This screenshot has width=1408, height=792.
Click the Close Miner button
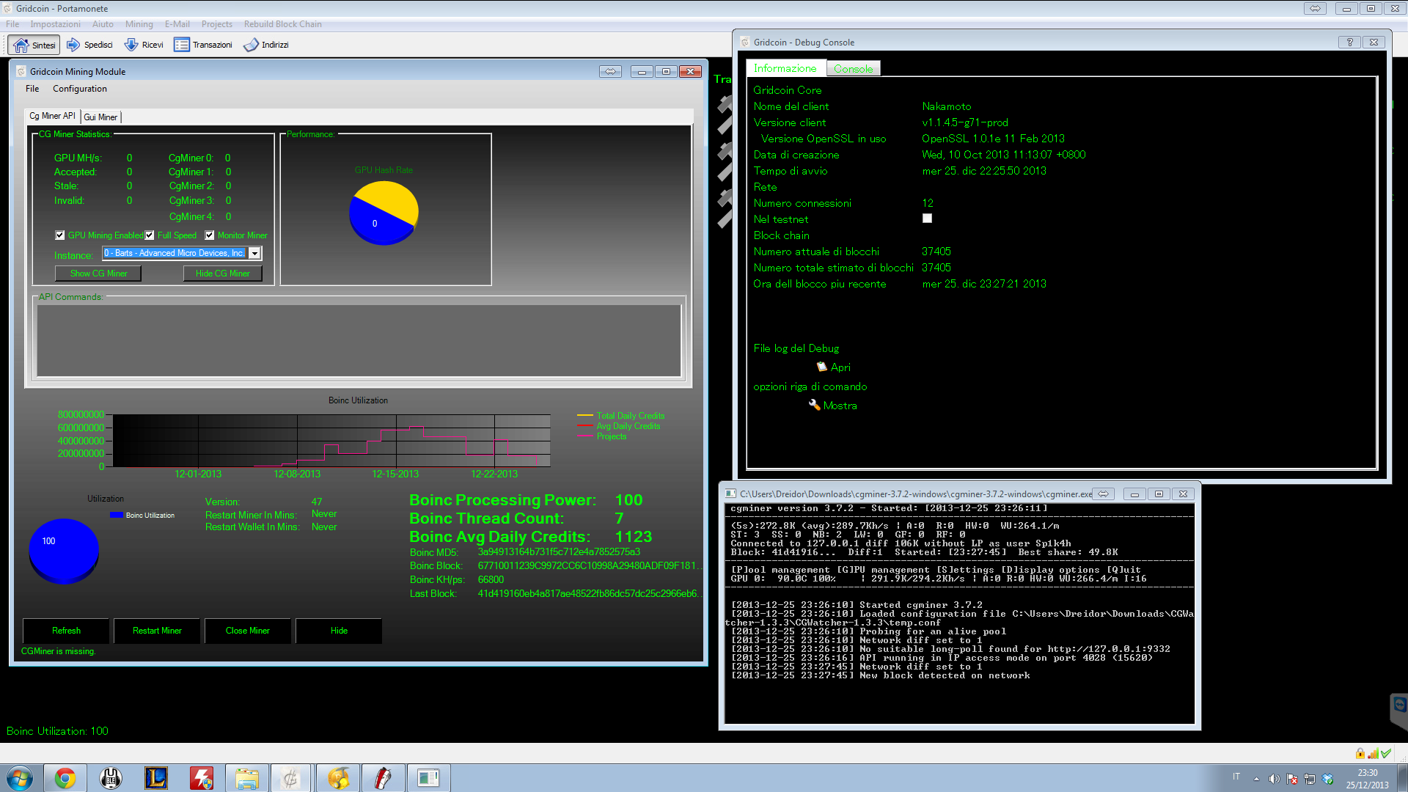click(248, 631)
